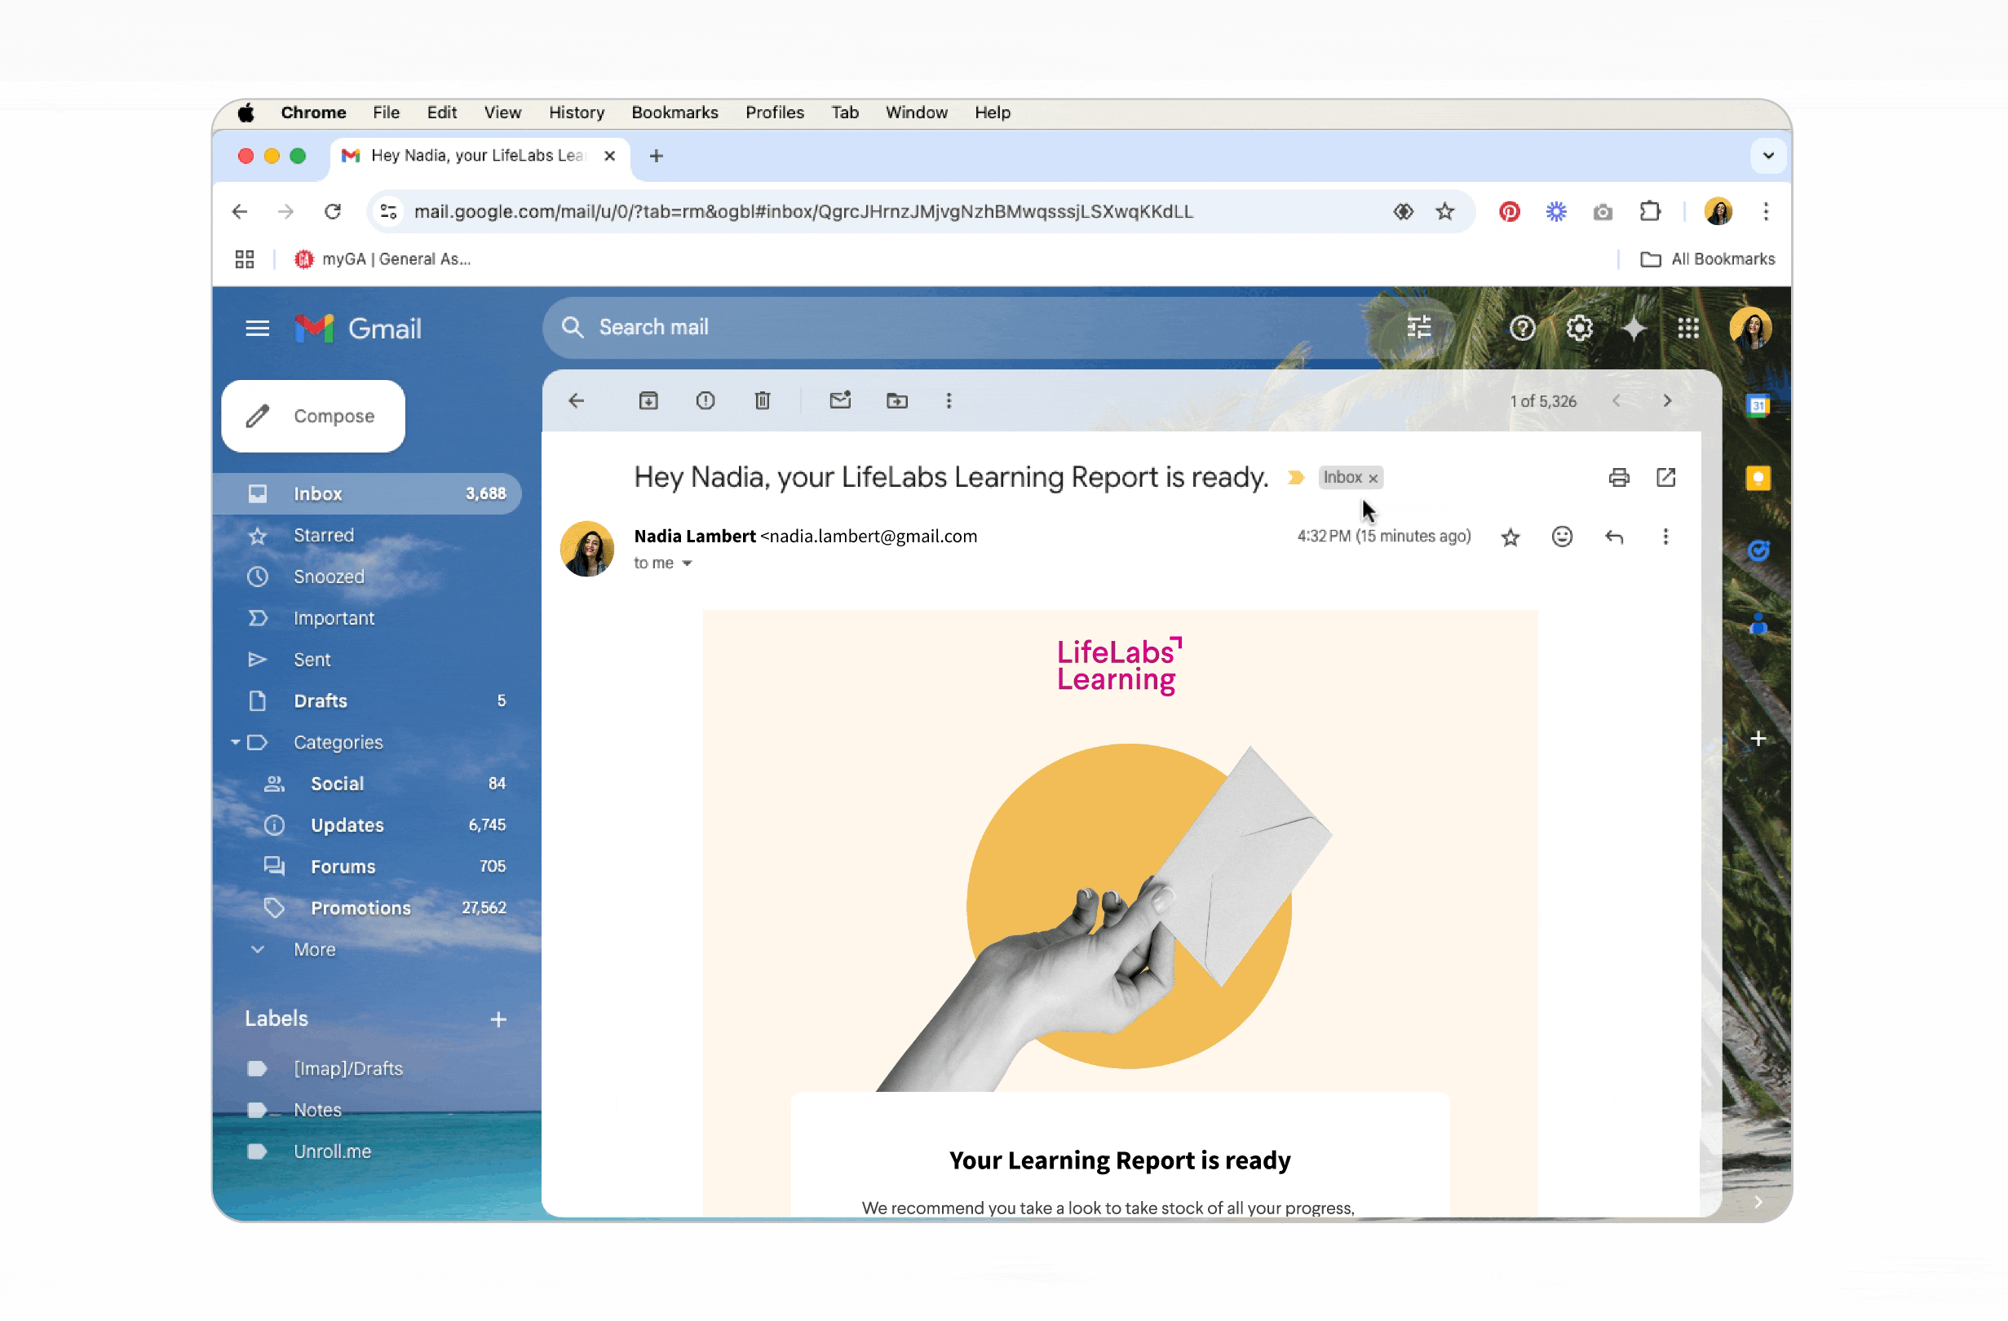Image resolution: width=2008 pixels, height=1321 pixels.
Task: Archive this email using the toolbar
Action: click(x=648, y=400)
